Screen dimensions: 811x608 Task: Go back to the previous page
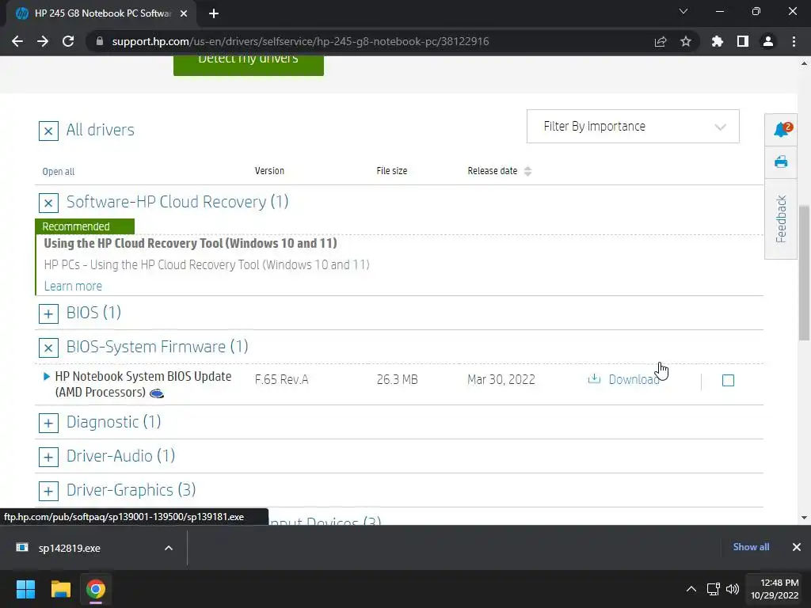click(x=17, y=41)
